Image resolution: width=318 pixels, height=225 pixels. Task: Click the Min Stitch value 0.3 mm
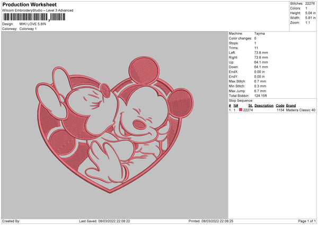260,86
